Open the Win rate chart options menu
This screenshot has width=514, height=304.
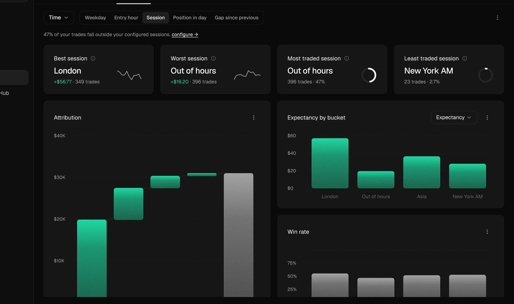487,232
